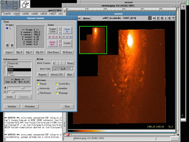The width and height of the screenshot is (189, 142).
Task: Select blue zoom-in factor 8
Action: [x=70, y=37]
